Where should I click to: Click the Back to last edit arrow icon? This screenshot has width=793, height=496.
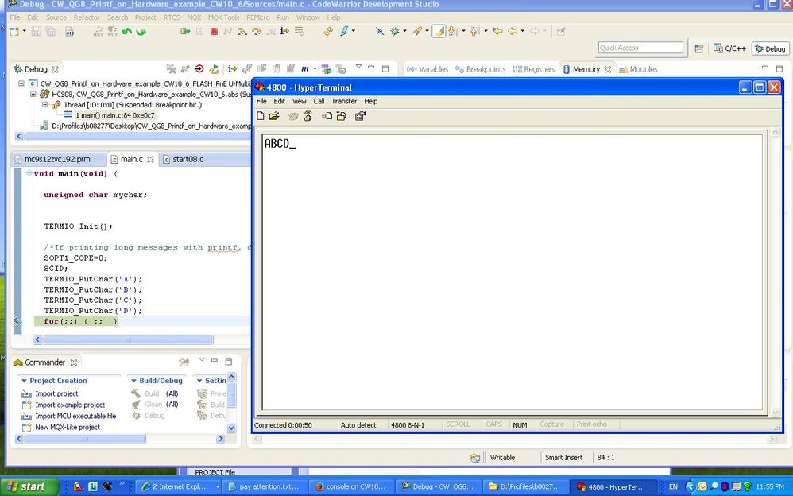point(497,31)
